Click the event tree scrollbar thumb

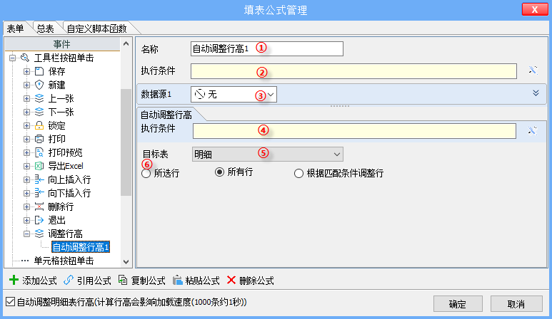[126, 142]
